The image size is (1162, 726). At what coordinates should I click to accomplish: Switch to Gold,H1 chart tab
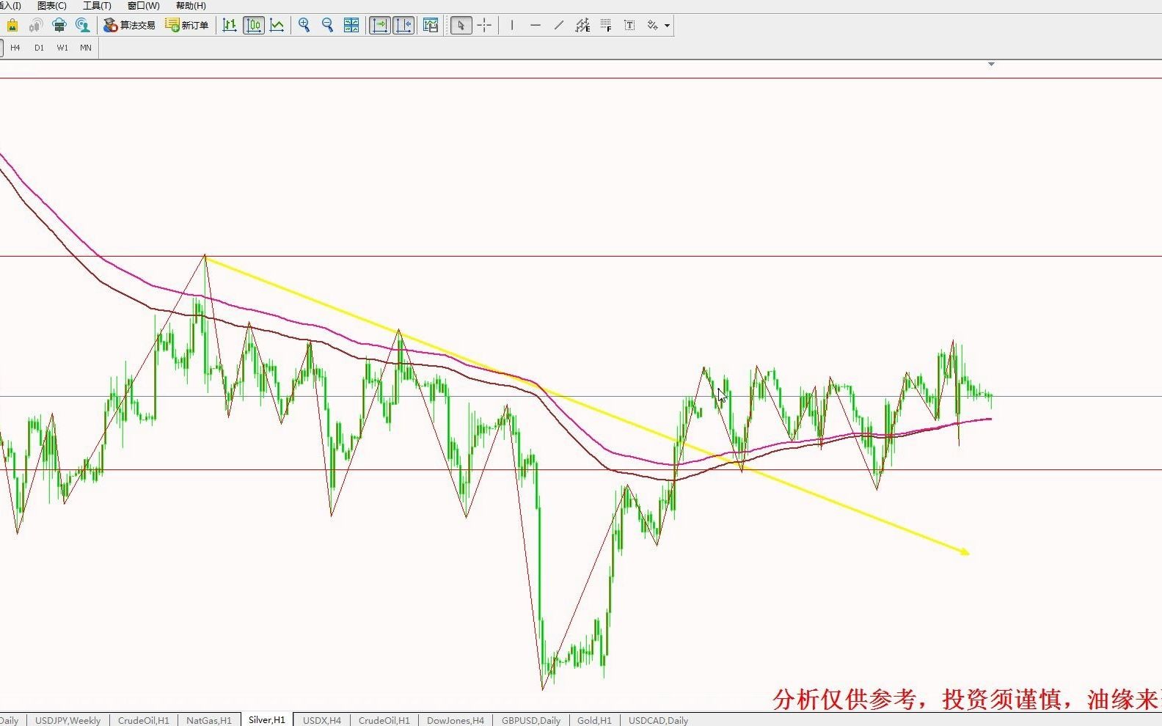(x=594, y=720)
